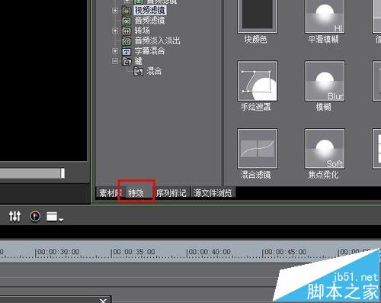Image resolution: width=381 pixels, height=303 pixels.
Task: Click the 音频淡入淡出 folder icon
Action: point(126,41)
